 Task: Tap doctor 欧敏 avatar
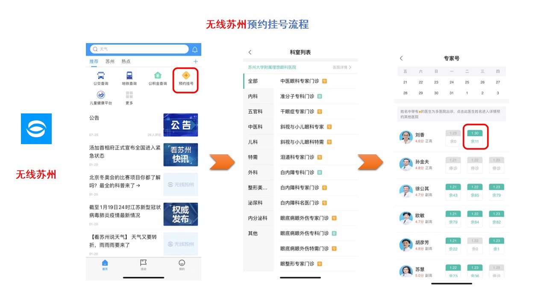406,218
